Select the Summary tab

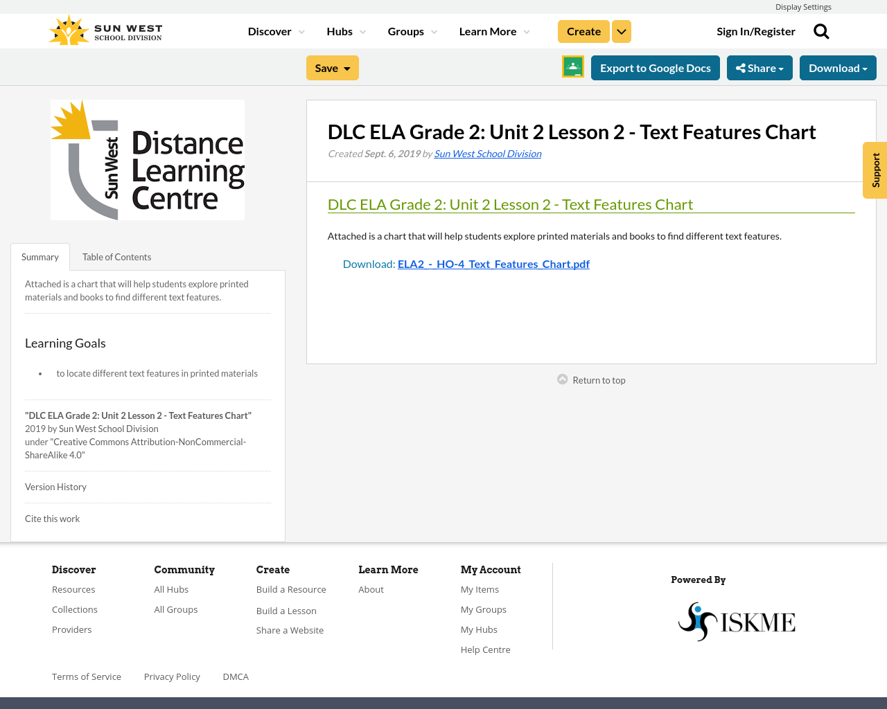click(x=39, y=256)
